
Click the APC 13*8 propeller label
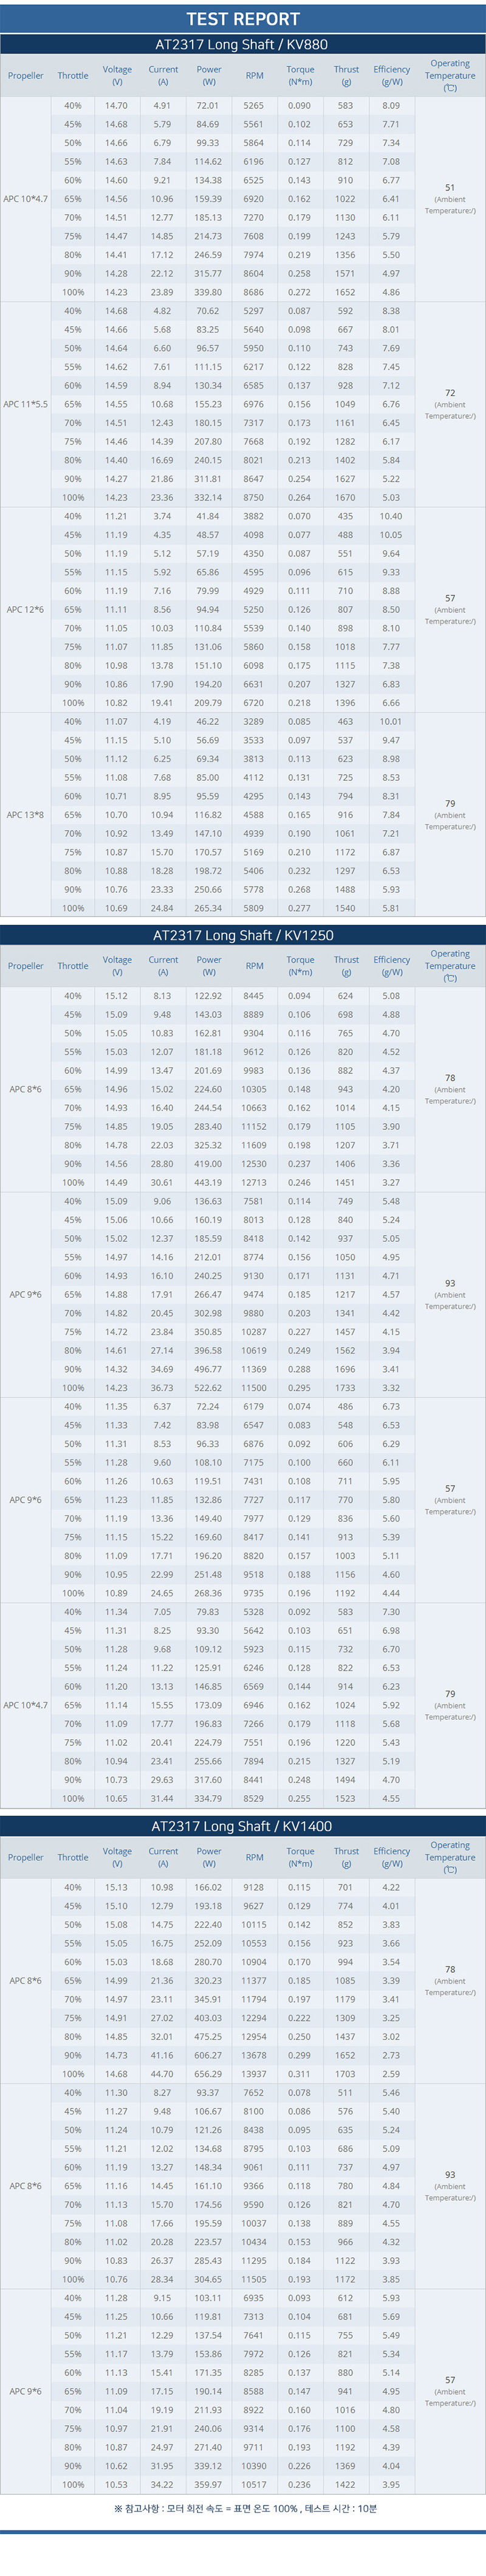tap(25, 815)
